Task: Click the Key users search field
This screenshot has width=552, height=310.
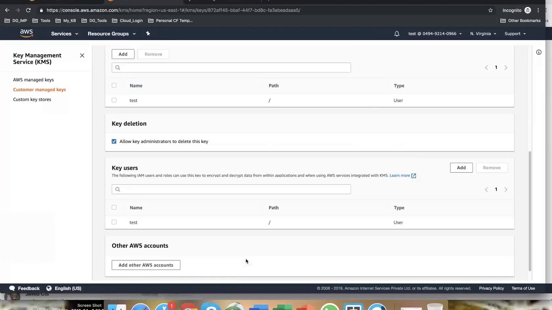Action: pyautogui.click(x=231, y=189)
